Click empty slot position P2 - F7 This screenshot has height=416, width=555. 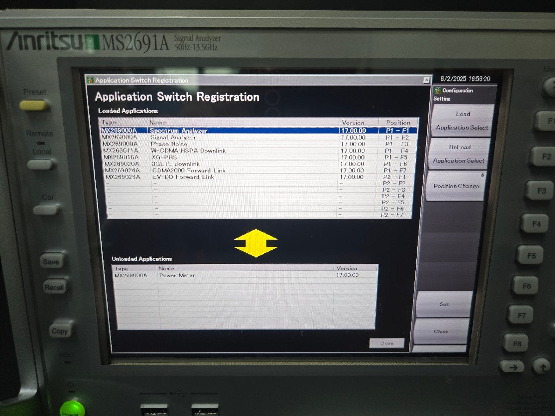pos(392,215)
